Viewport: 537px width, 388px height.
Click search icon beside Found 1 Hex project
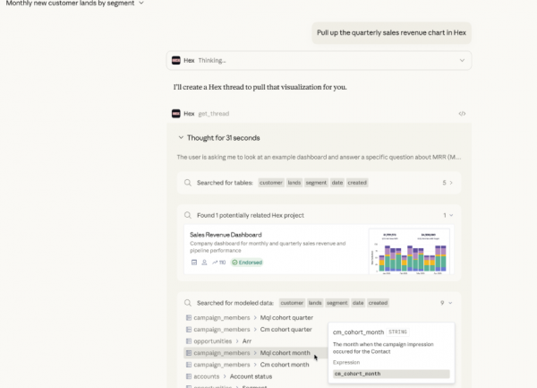pos(187,215)
